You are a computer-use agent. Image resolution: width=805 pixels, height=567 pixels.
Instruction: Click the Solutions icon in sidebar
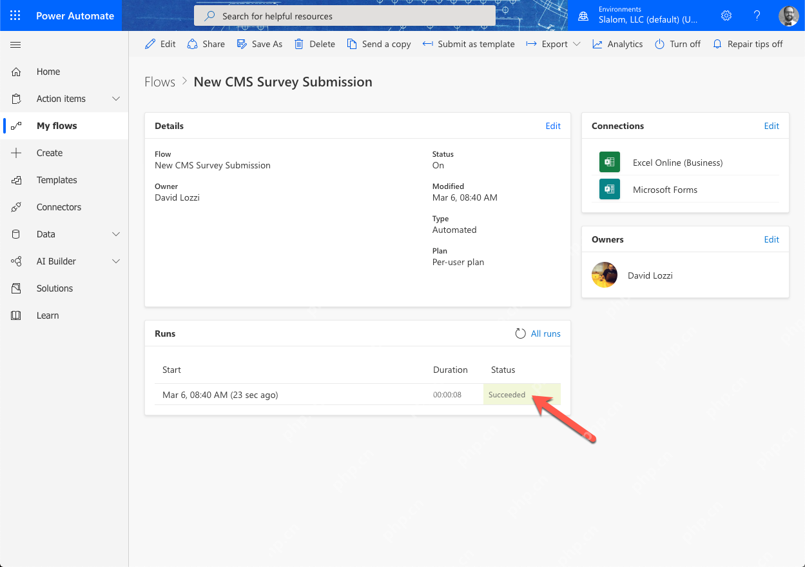(16, 288)
